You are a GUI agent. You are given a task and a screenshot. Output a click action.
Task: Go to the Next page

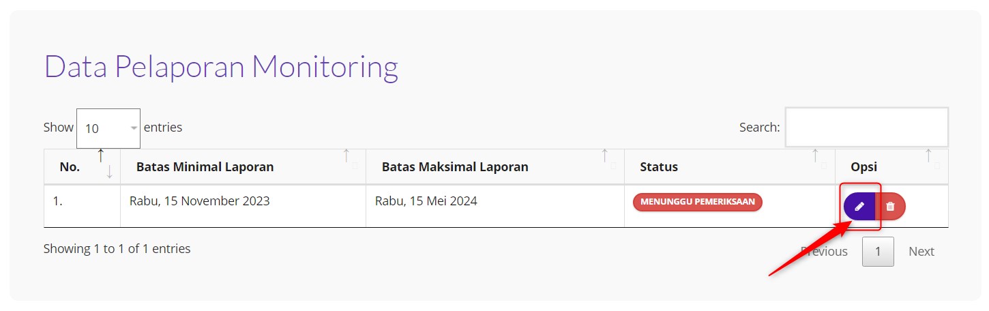921,252
